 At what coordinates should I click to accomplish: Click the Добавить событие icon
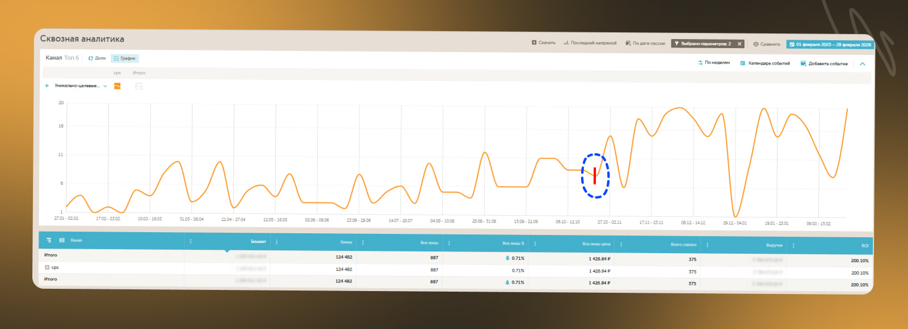pos(803,63)
